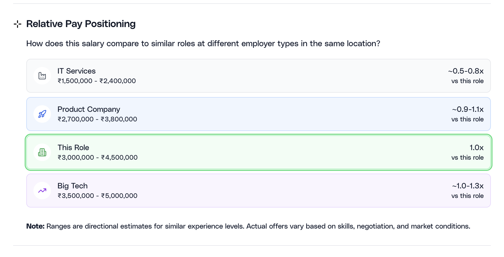
Task: Click the Relative Pay Positioning heading
Action: [81, 24]
